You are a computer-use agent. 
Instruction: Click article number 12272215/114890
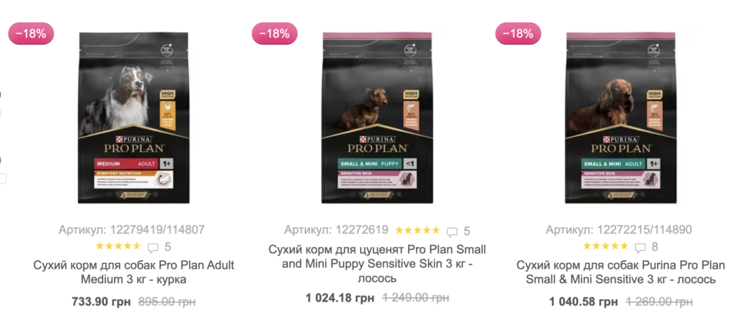[618, 230]
